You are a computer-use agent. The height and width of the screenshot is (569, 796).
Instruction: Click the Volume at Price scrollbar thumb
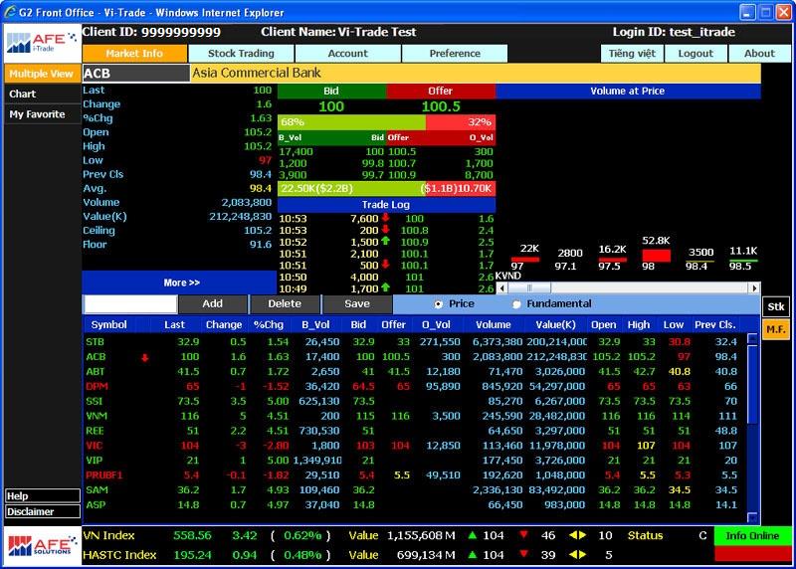pos(529,287)
